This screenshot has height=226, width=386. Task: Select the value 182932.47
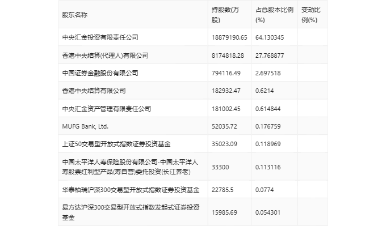[x=226, y=91]
